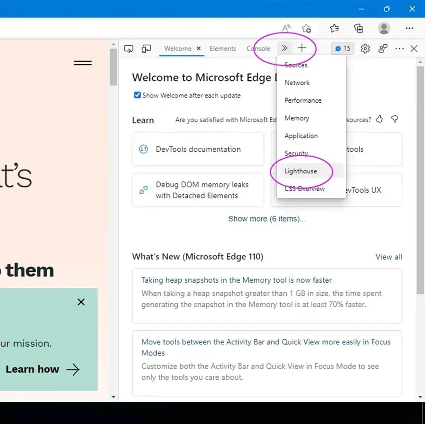Choose Network in the overflow menu
This screenshot has width=425, height=424.
coord(297,83)
